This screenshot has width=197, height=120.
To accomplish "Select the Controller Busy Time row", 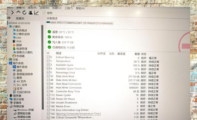I will 103,91.
